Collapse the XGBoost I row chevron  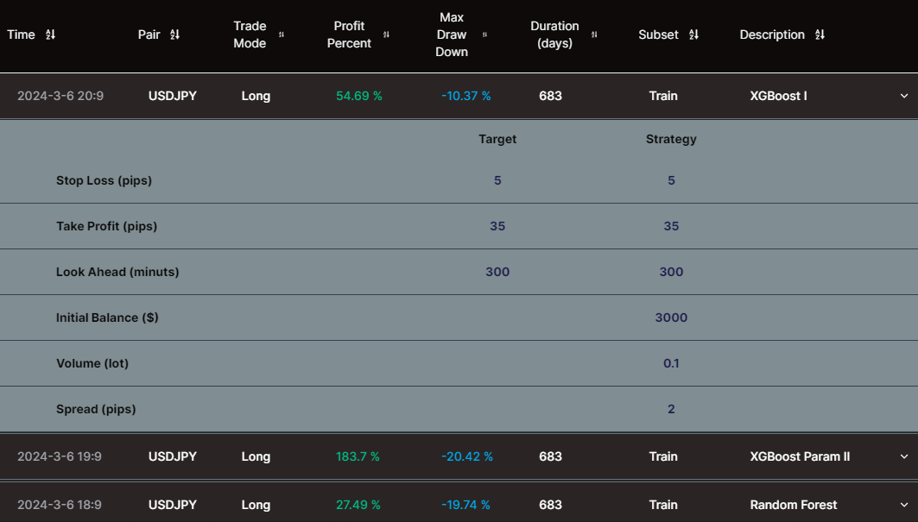pos(904,96)
